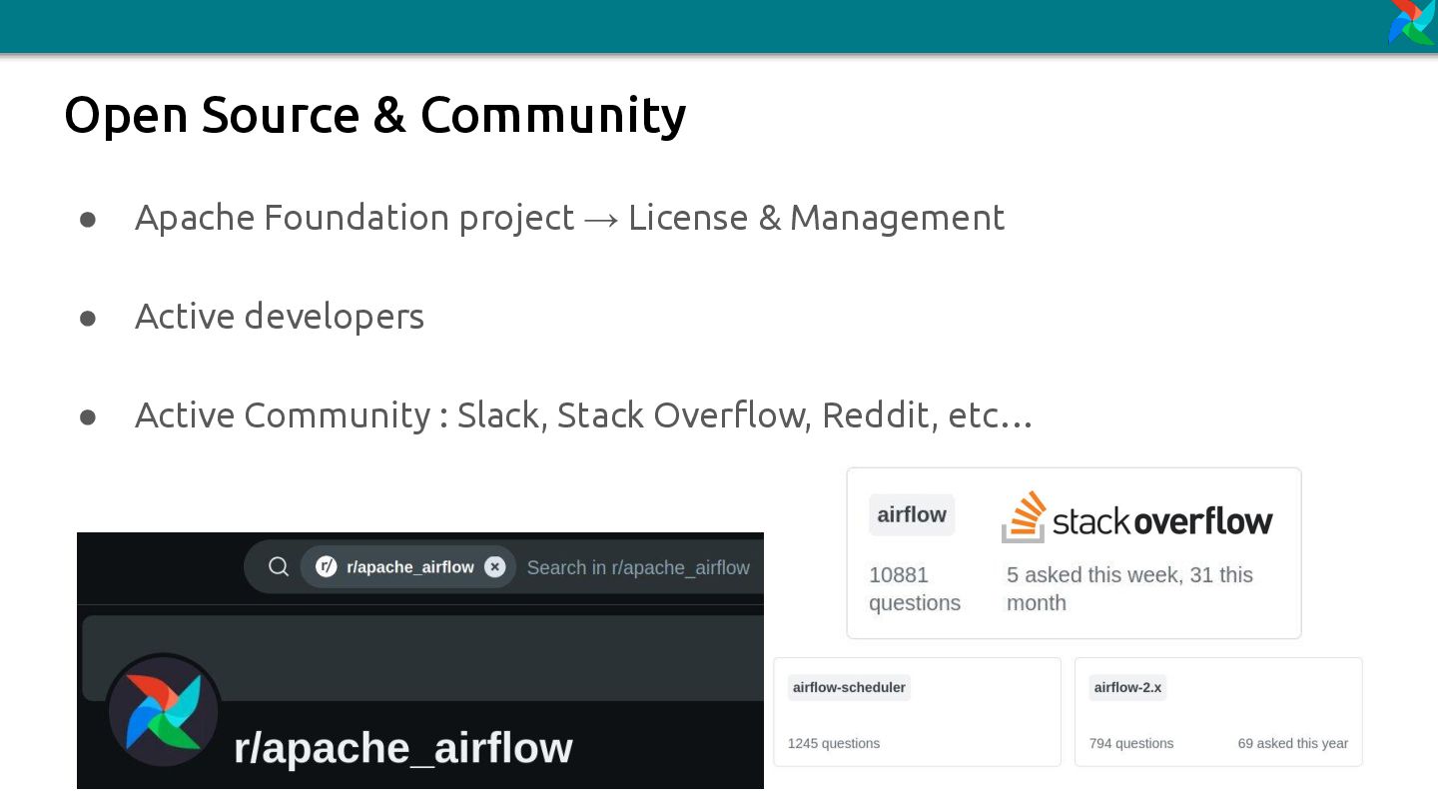Open the r/apache_airflow community avatar
This screenshot has height=809, width=1438.
coord(164,711)
